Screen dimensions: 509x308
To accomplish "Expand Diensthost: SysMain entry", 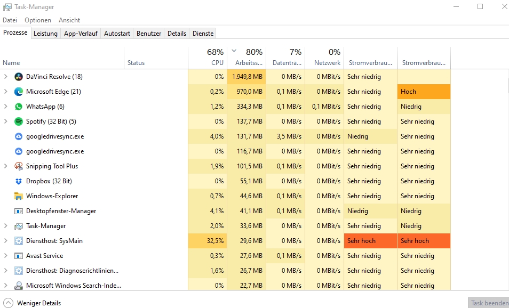I will pyautogui.click(x=5, y=240).
